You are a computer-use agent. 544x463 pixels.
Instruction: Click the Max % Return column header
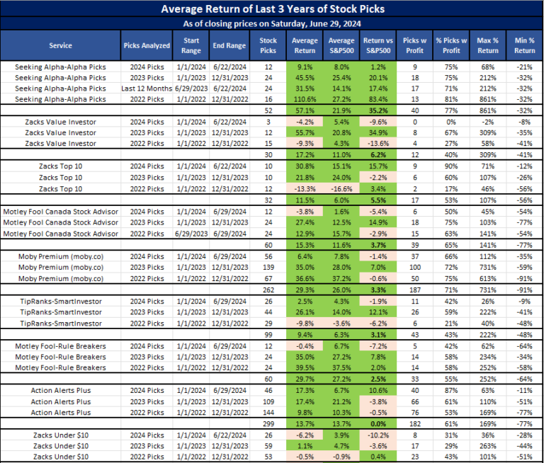(488, 45)
